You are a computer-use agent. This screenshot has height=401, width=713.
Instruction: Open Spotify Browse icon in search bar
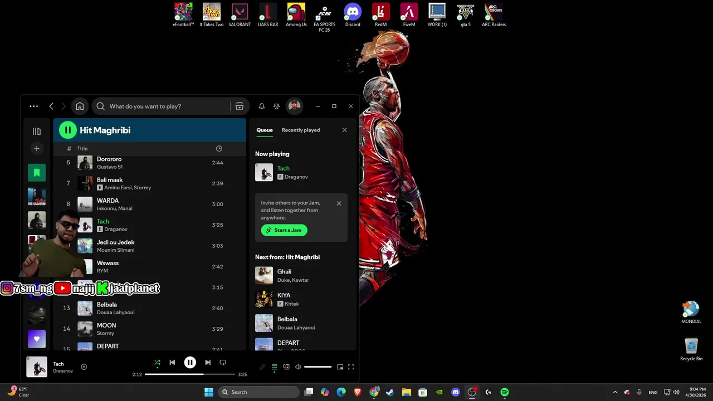[x=240, y=106]
